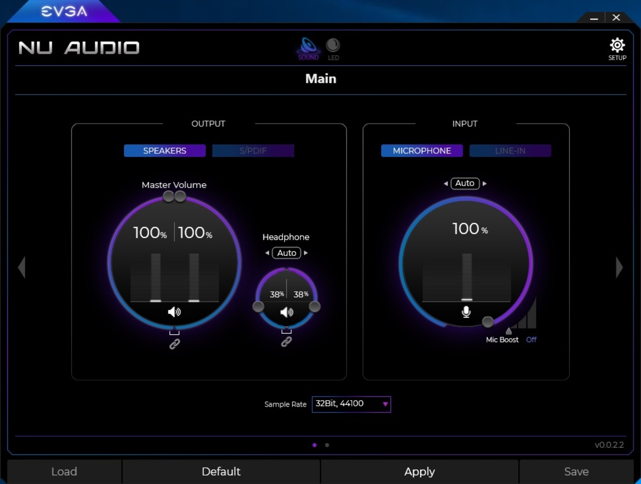Open SETUP gear settings

(617, 49)
